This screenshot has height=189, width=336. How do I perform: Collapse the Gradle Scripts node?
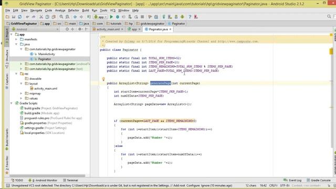[12, 103]
